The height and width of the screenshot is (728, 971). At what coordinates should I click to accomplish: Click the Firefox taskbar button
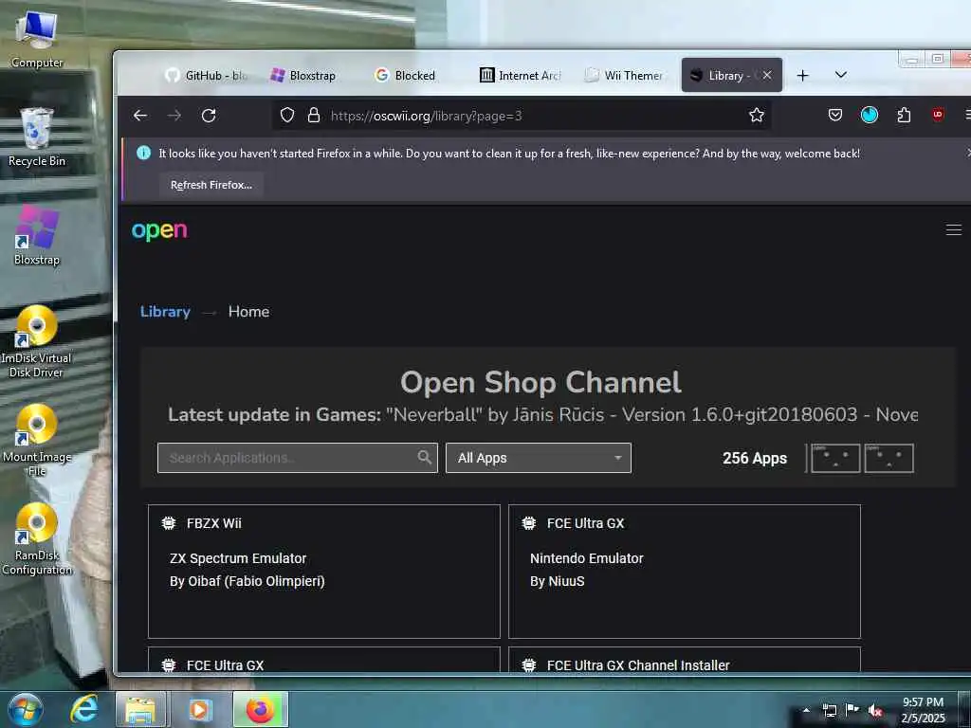261,710
